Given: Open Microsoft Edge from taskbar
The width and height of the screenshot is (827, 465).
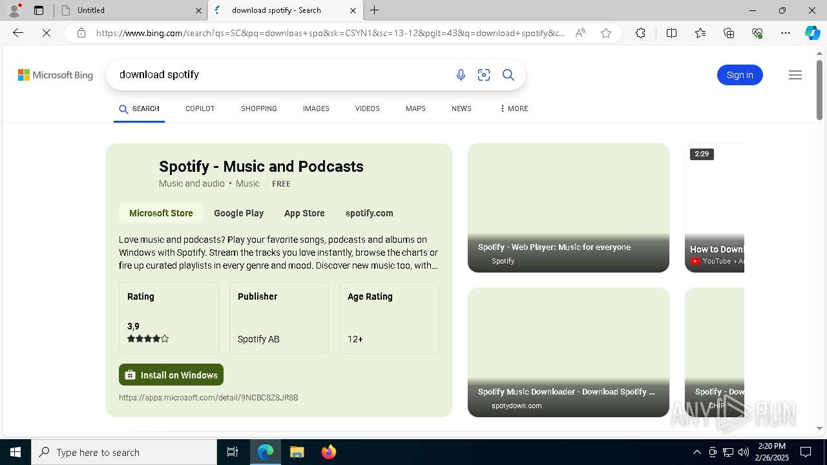Looking at the screenshot, I should coord(266,452).
